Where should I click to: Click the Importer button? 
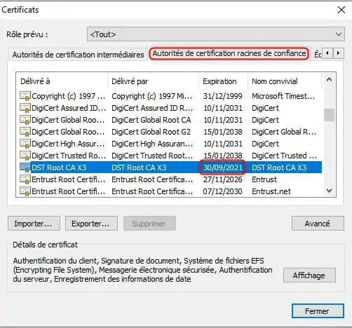34,224
